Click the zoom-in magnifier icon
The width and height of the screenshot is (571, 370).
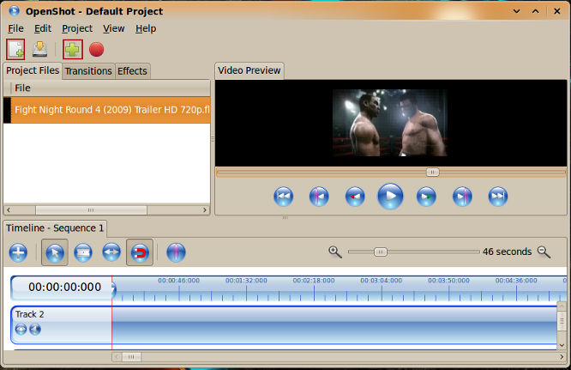point(335,252)
